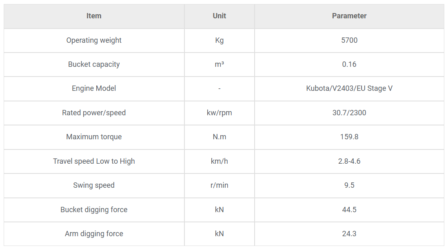This screenshot has height=248, width=448.
Task: Click the Bucket capacity cell
Action: tap(94, 64)
